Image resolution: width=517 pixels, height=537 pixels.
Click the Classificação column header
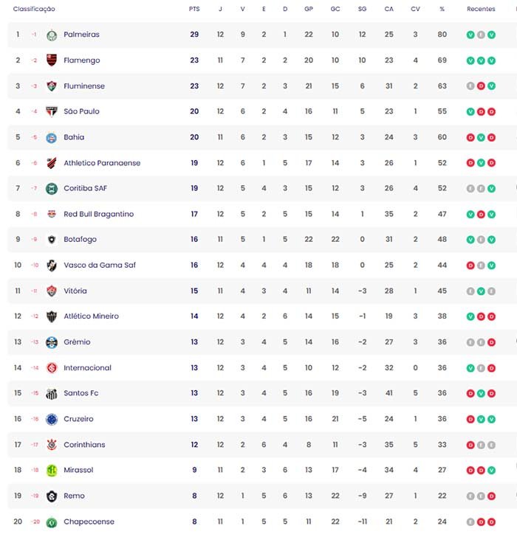[35, 9]
